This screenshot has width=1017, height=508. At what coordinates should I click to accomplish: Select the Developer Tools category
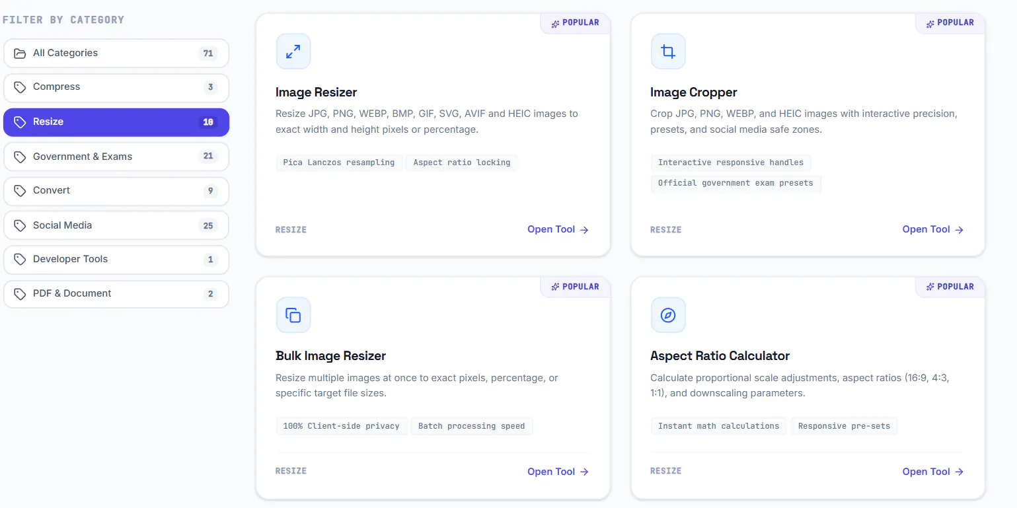[116, 260]
